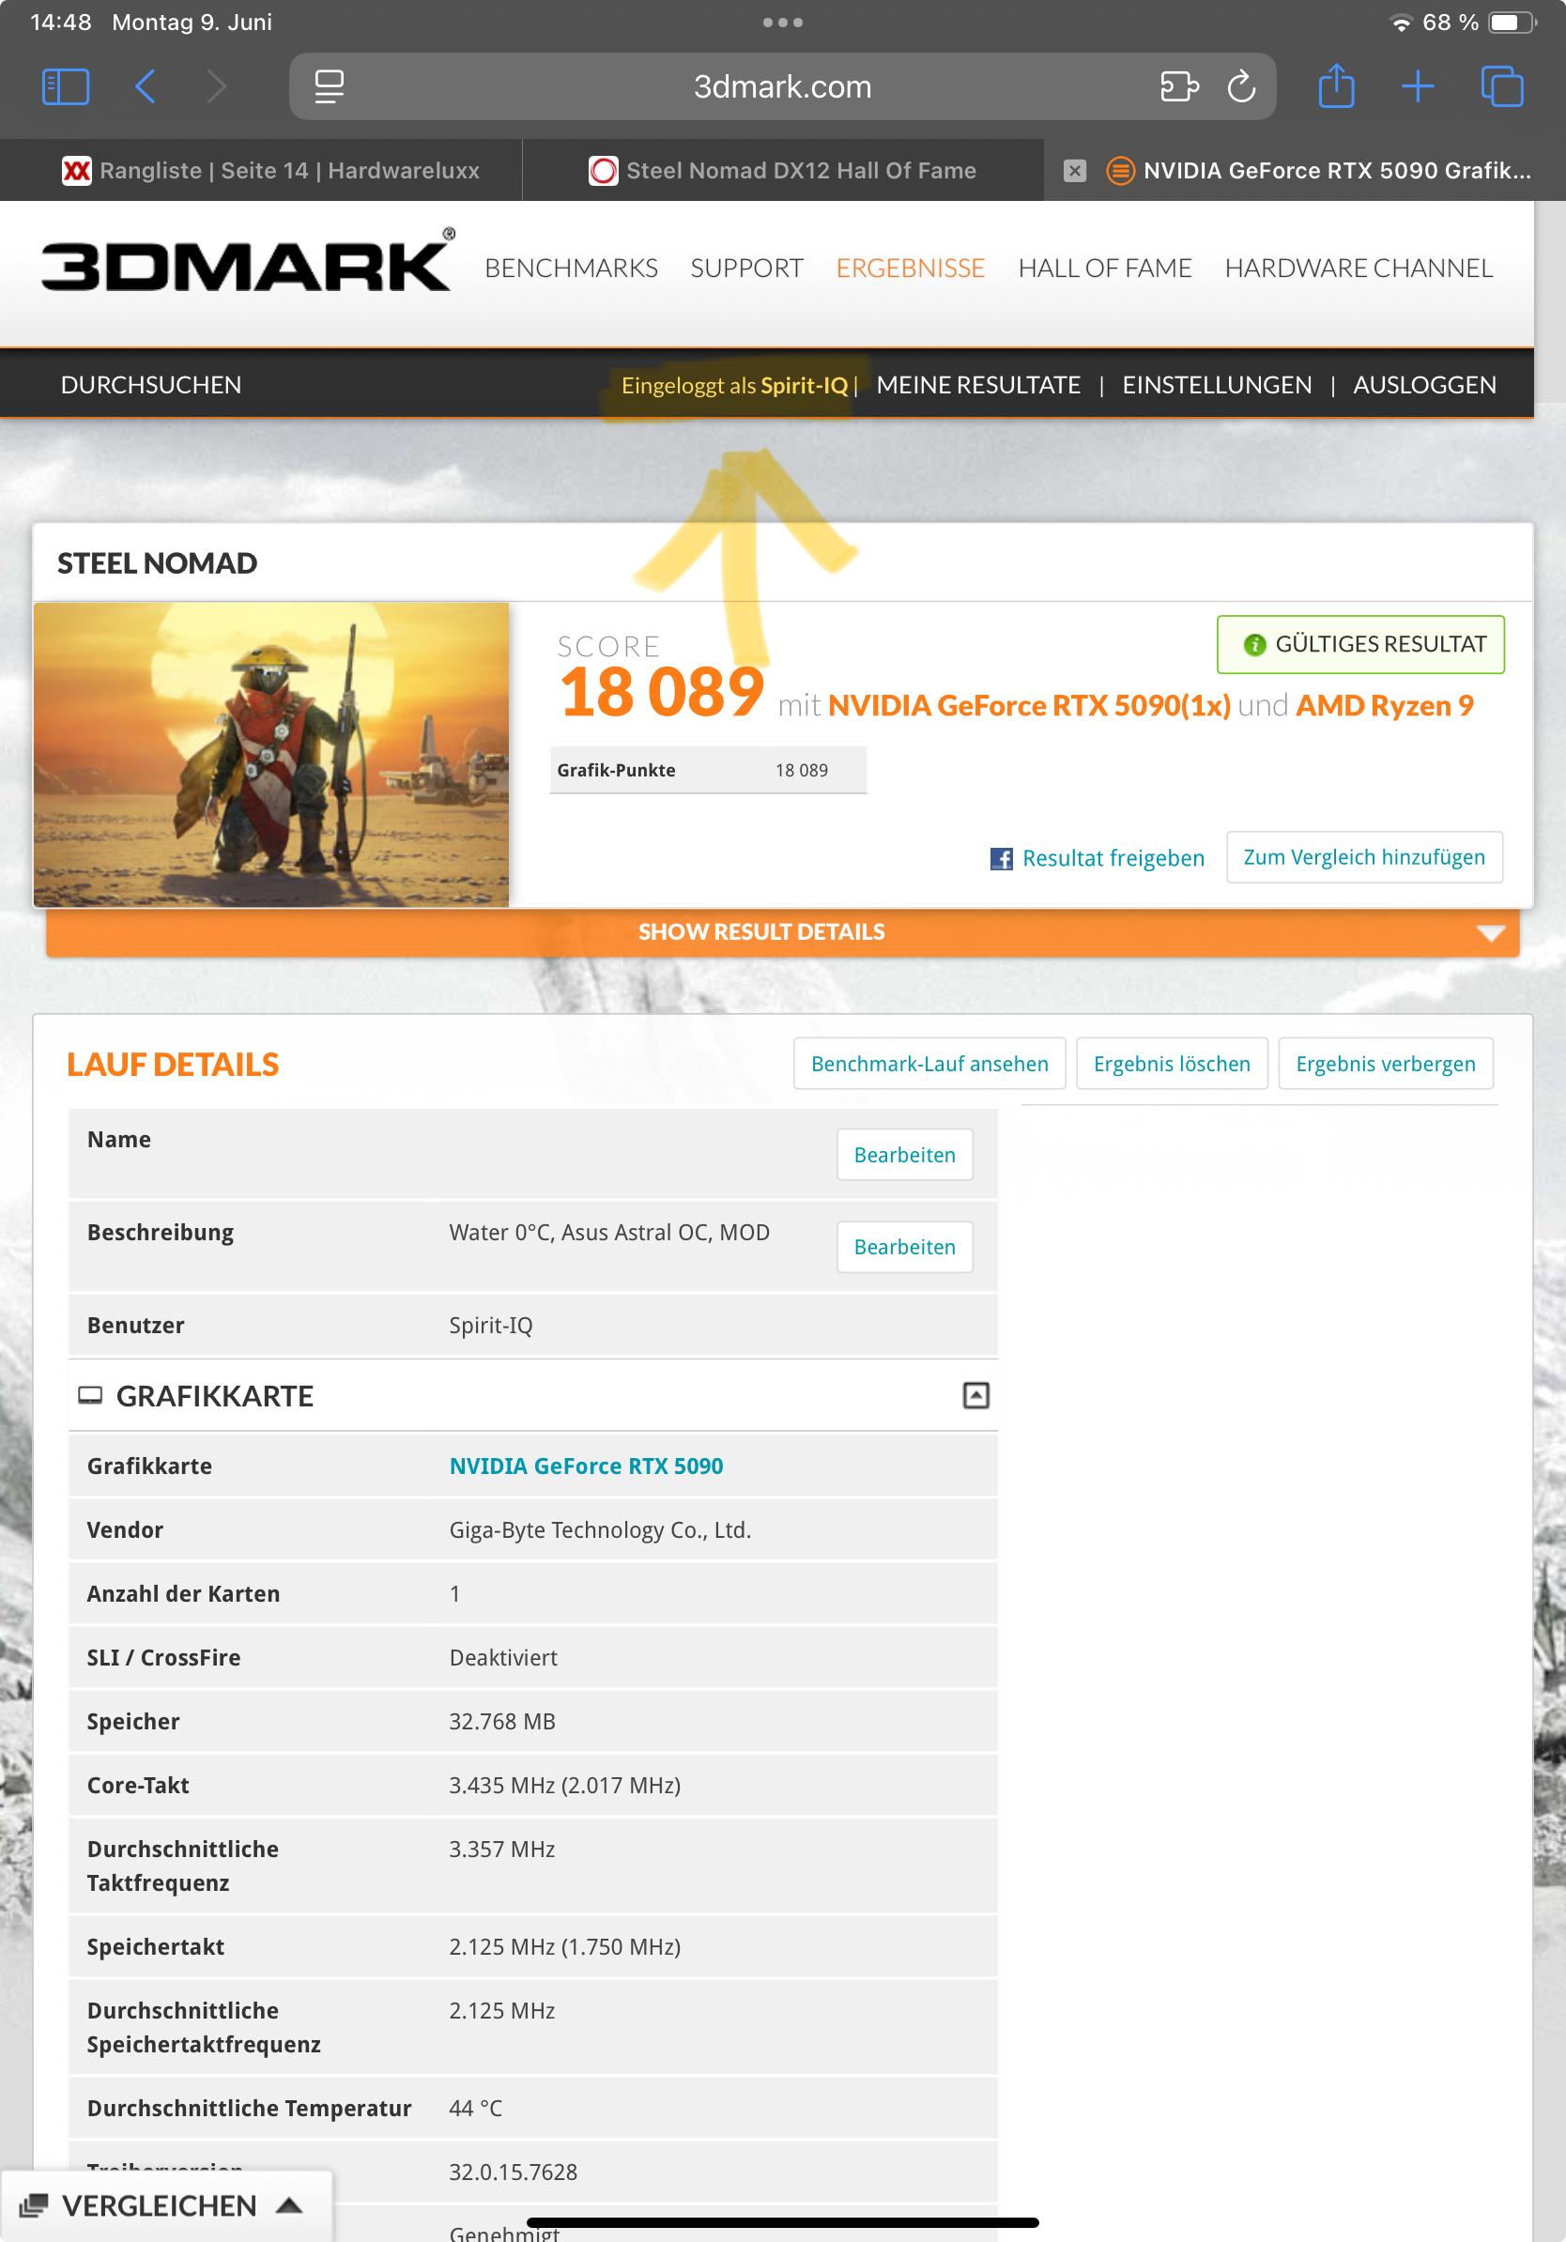
Task: Open HALL OF FAME page
Action: (x=1104, y=268)
